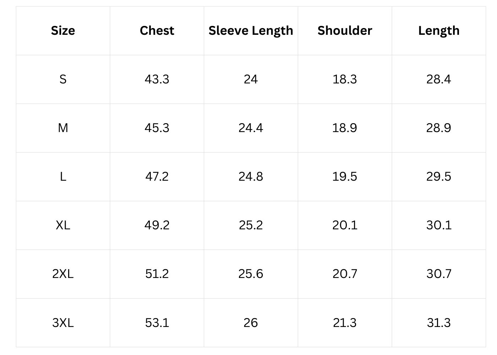The width and height of the screenshot is (497, 355).
Task: Click chest value 53.1 for size 3XL
Action: pyautogui.click(x=157, y=323)
